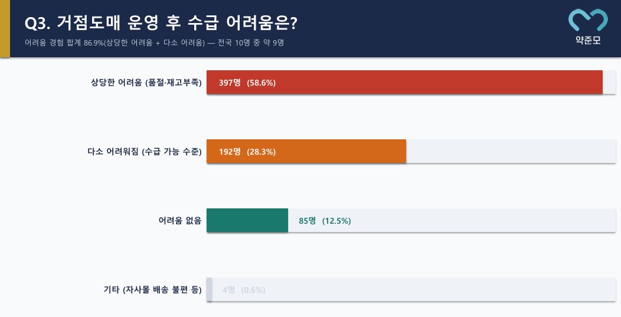Viewport: 621px width, 317px height.
Task: Click the 85명 (12.5%) value label
Action: tap(325, 221)
